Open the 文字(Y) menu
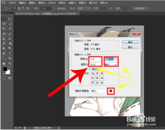 click(x=52, y=3)
